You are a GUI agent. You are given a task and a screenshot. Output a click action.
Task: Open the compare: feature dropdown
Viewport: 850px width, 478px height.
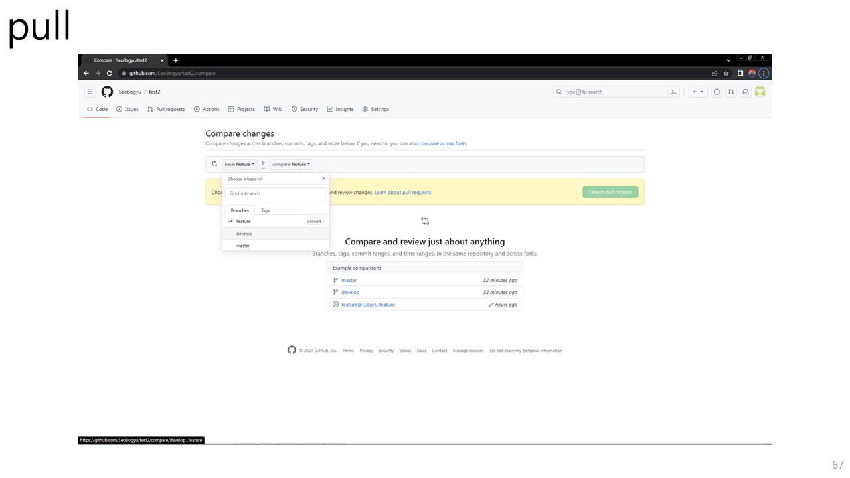click(x=292, y=164)
